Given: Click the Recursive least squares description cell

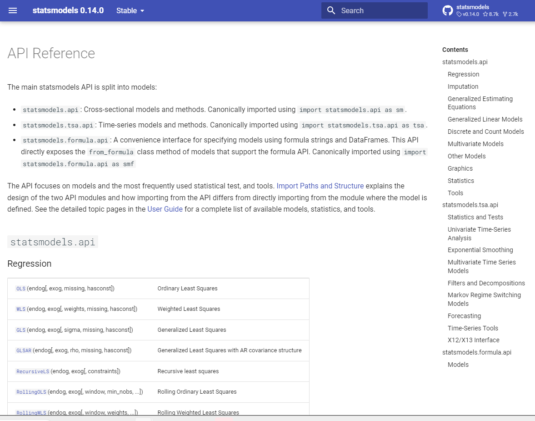Looking at the screenshot, I should coord(188,371).
